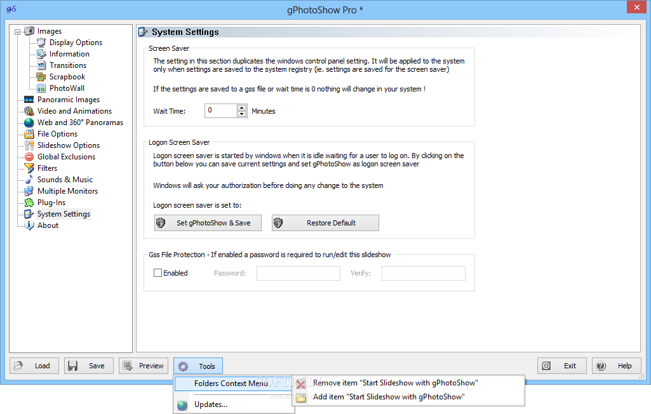The image size is (651, 414).
Task: Click the Display Options monitor icon
Action: click(41, 43)
